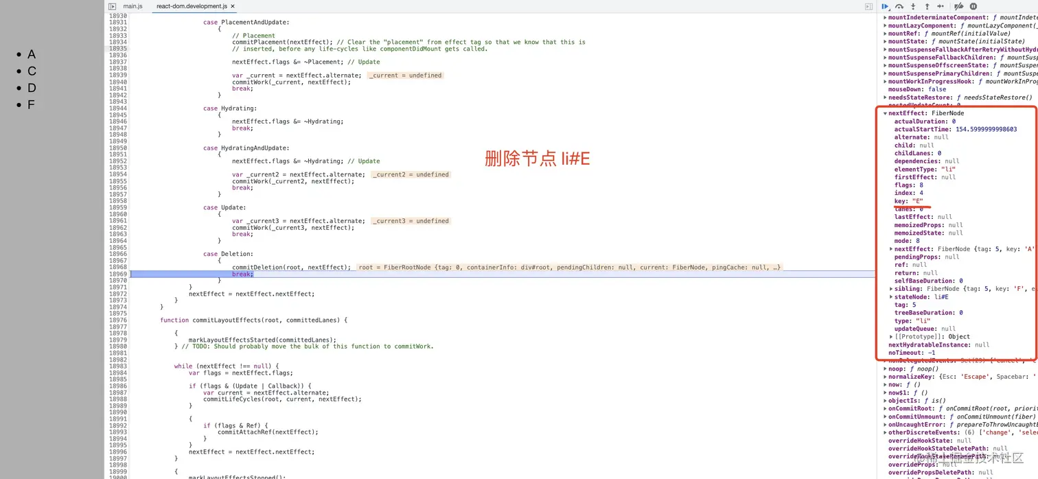
Task: Show the file navigator pane
Action: pyautogui.click(x=113, y=6)
